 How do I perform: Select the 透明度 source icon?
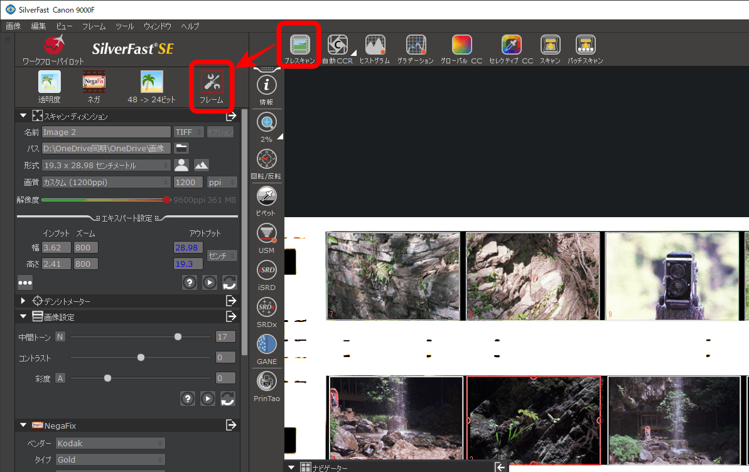click(49, 82)
